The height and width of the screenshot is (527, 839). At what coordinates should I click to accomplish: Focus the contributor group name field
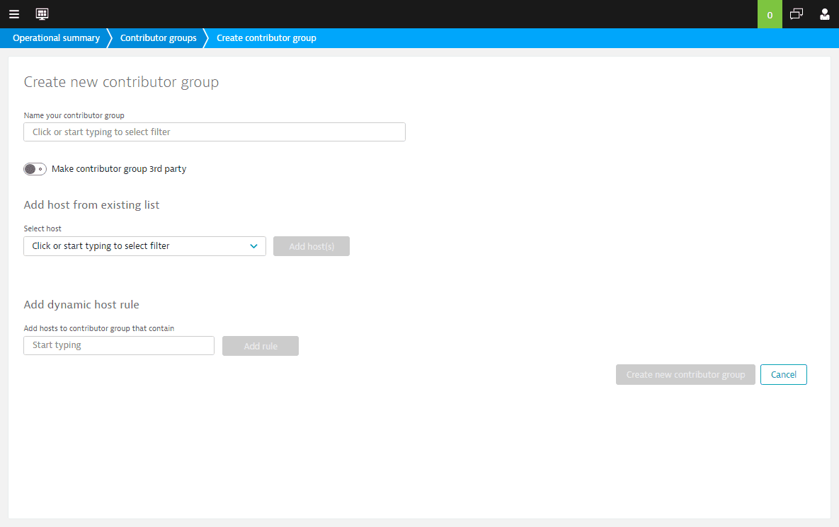tap(215, 132)
